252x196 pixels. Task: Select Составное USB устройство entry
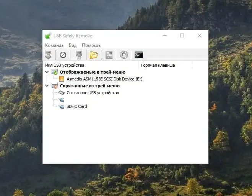click(93, 93)
